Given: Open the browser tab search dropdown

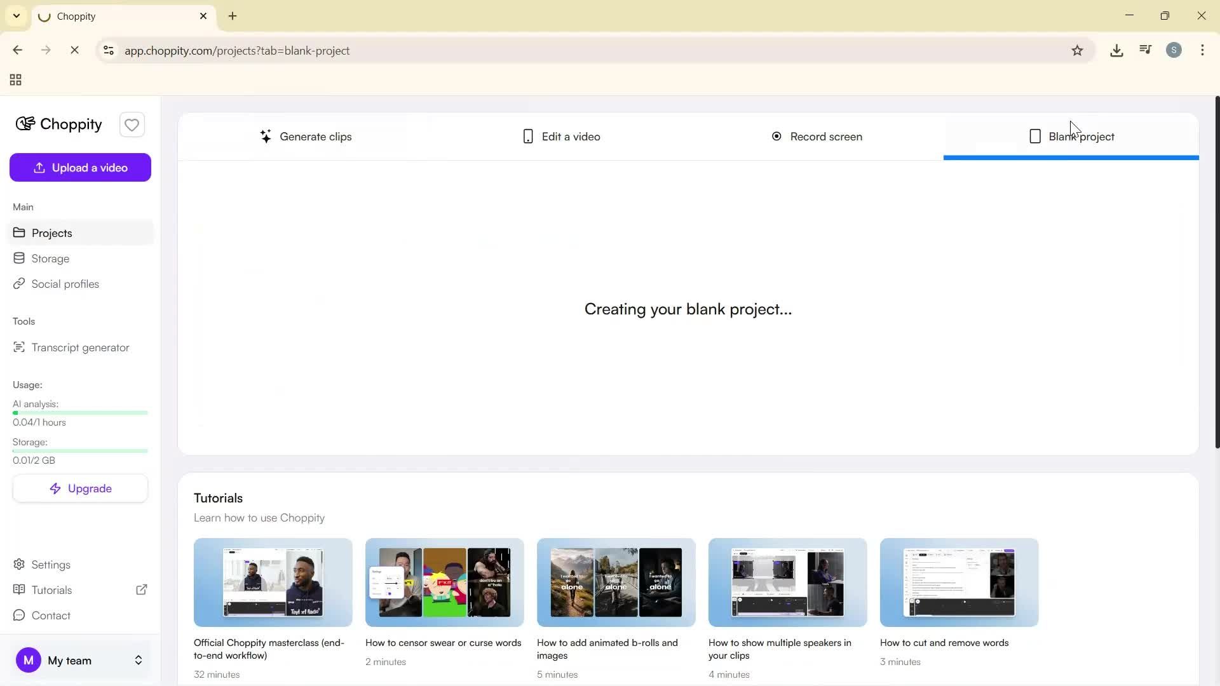Looking at the screenshot, I should pos(16,16).
